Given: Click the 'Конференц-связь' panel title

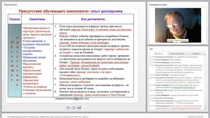Looking at the screenshot, I should click(158, 5).
